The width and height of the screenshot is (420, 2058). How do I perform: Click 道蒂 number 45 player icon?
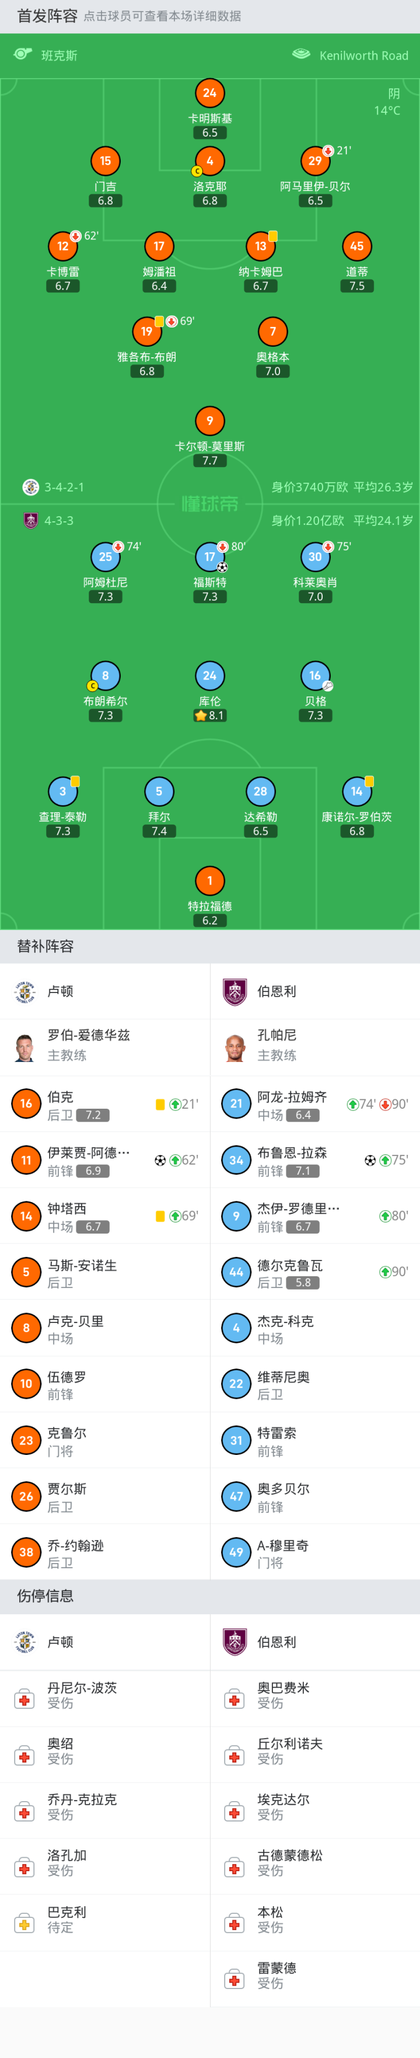pos(357,246)
